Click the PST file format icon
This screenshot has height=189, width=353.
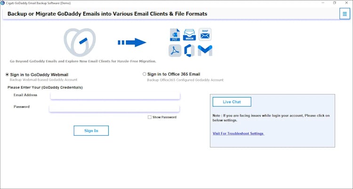tap(175, 34)
